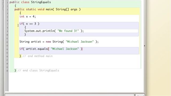Click the '// end method main' comment

click(x=38, y=56)
